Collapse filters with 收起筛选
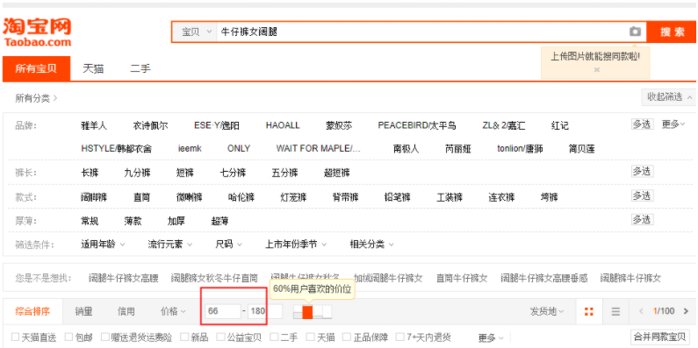The width and height of the screenshot is (698, 348). [x=669, y=97]
